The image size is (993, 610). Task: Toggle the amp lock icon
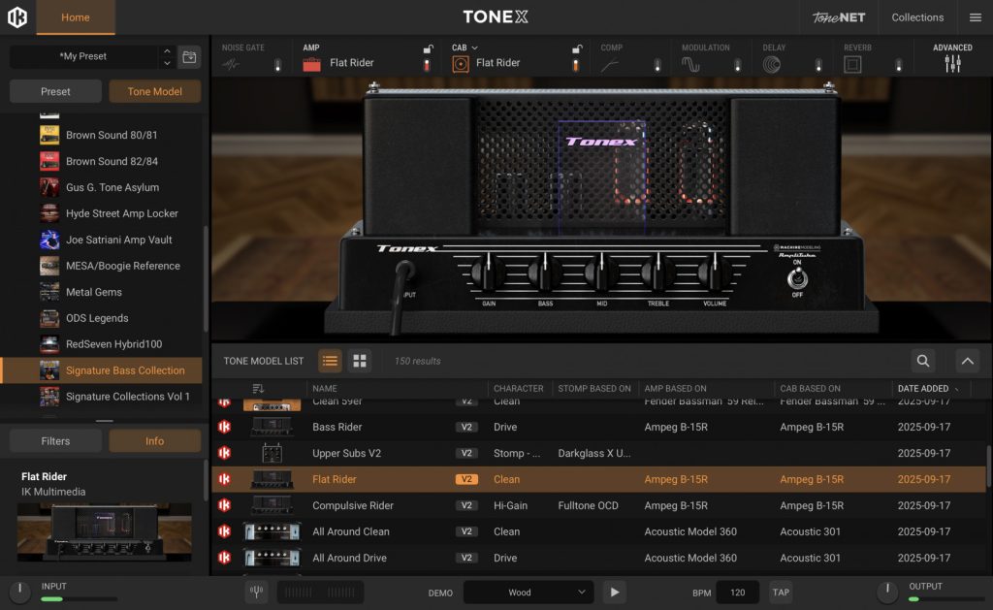(x=428, y=48)
